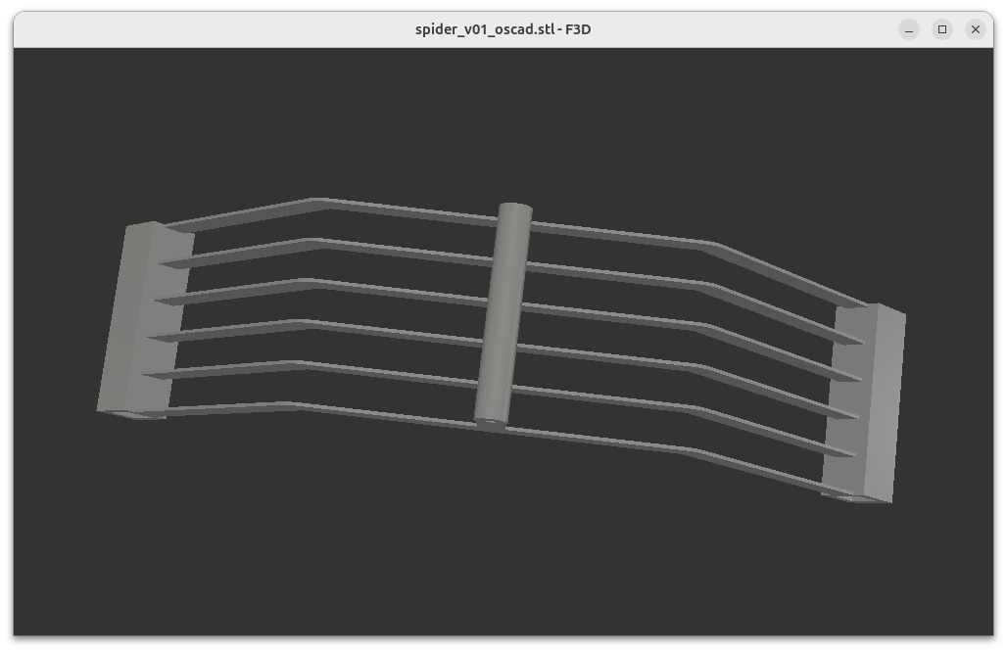The width and height of the screenshot is (1007, 652).
Task: Click the rounded top cap of the center cylinder
Action: click(515, 212)
